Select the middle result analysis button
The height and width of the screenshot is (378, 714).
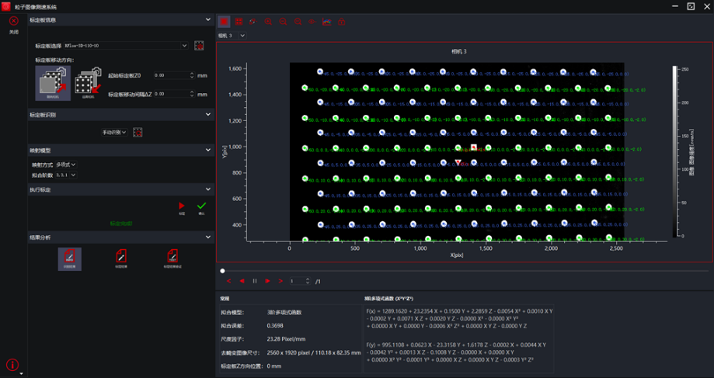click(121, 257)
